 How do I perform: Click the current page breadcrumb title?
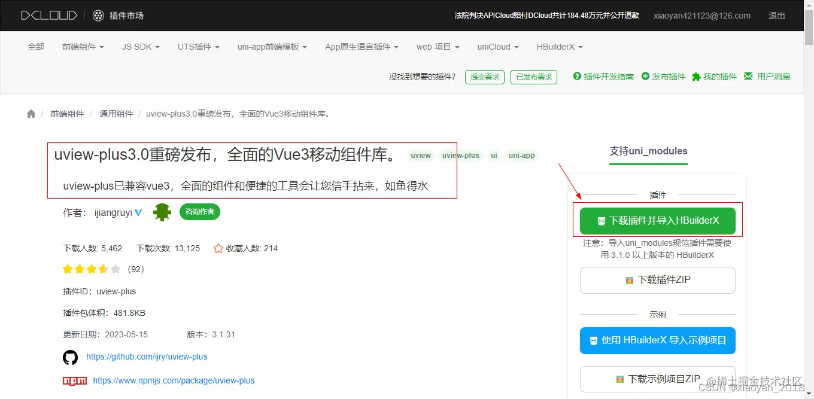(x=239, y=114)
